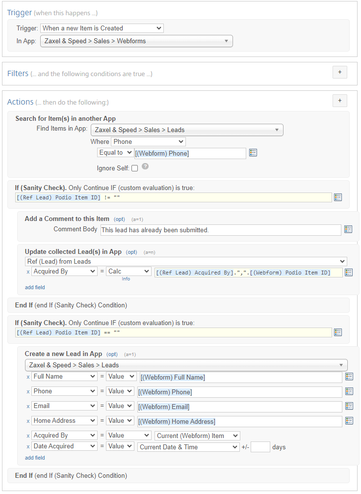Image resolution: width=361 pixels, height=494 pixels.
Task: Open Ref (Lead) from Leads dropdown
Action: point(186,261)
